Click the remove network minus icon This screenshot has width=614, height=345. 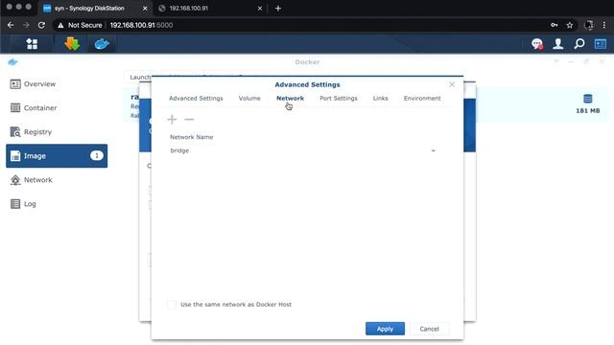[x=189, y=119]
